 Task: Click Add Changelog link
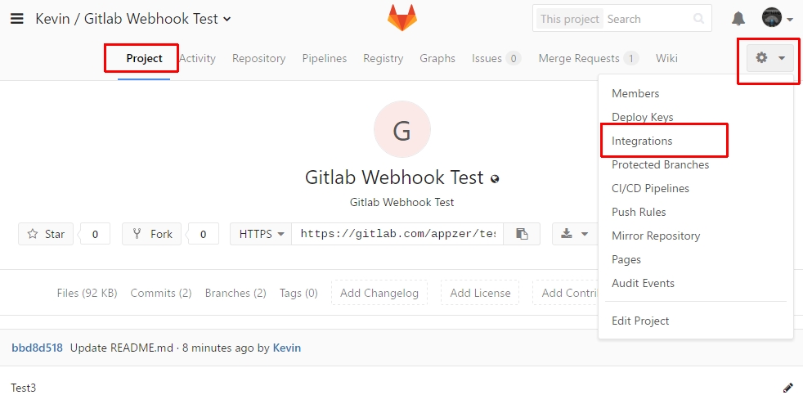tap(379, 293)
